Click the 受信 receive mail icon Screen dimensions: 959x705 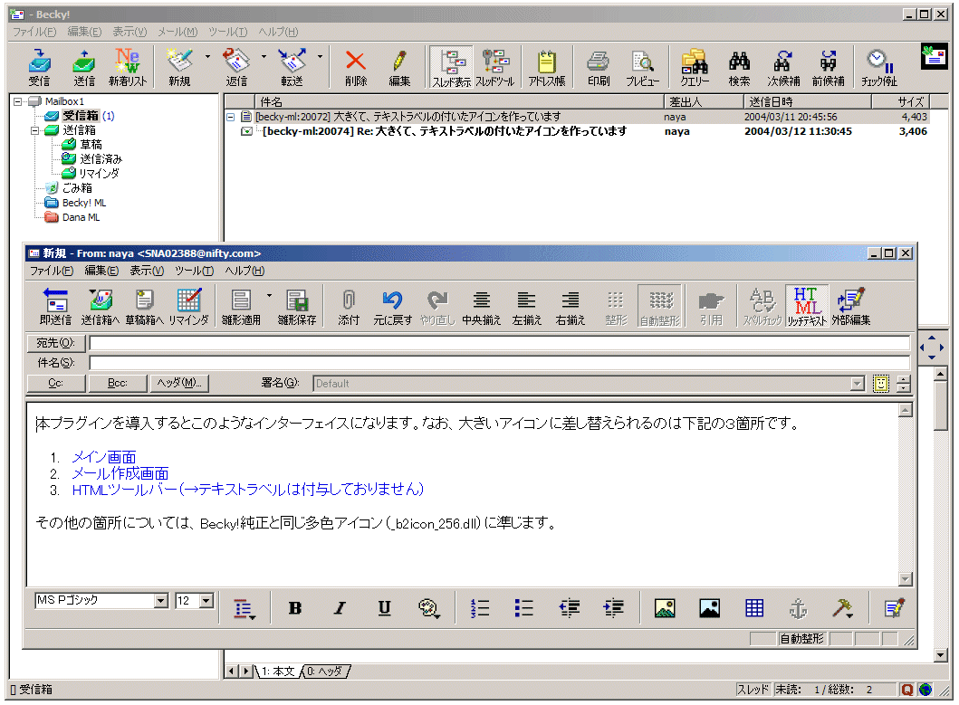[39, 67]
